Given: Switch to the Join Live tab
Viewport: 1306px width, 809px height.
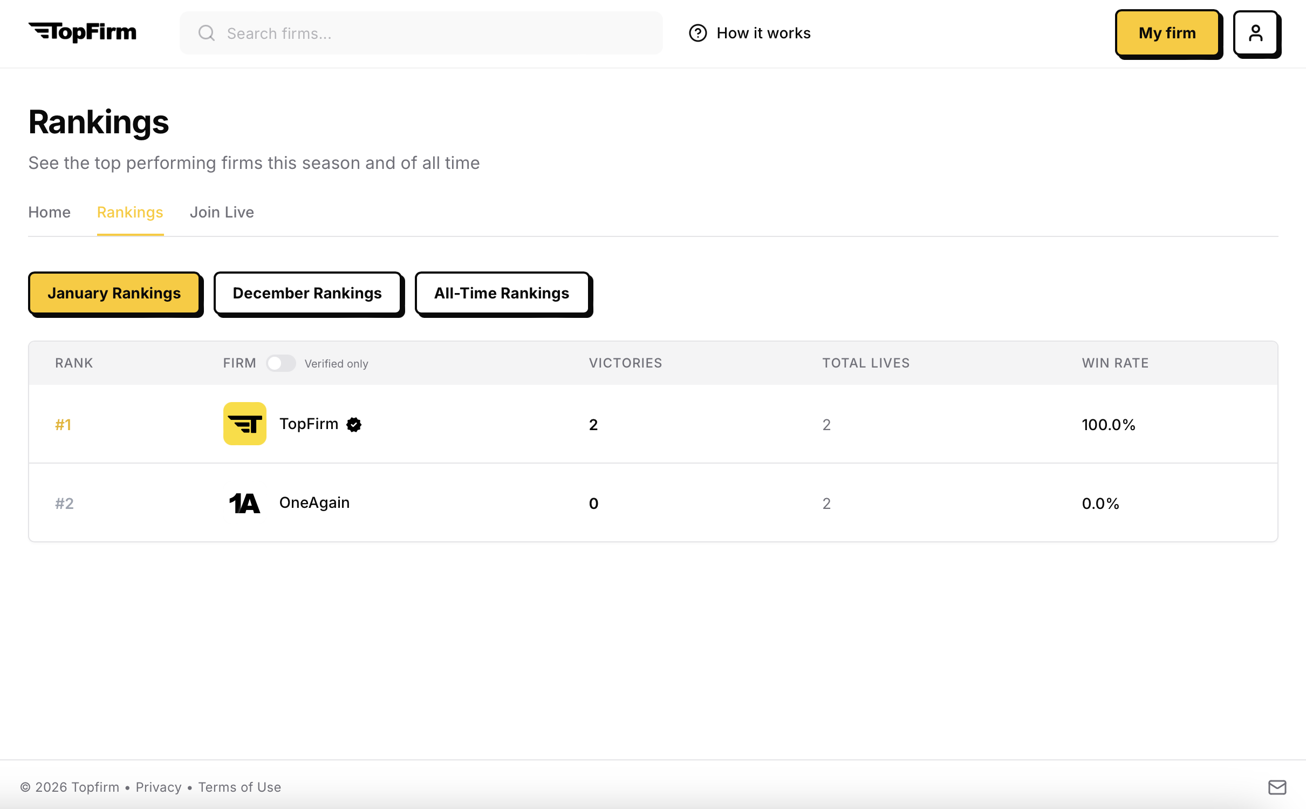Looking at the screenshot, I should click(x=222, y=212).
